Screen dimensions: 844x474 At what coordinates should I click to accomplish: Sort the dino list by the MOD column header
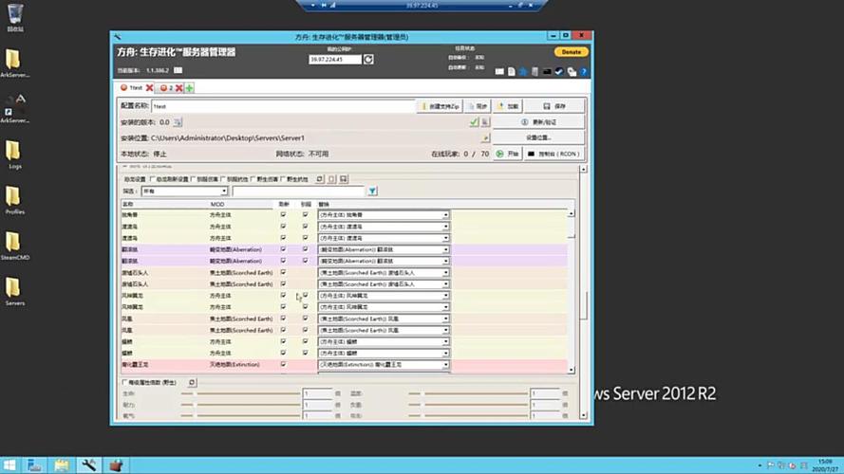(x=217, y=204)
